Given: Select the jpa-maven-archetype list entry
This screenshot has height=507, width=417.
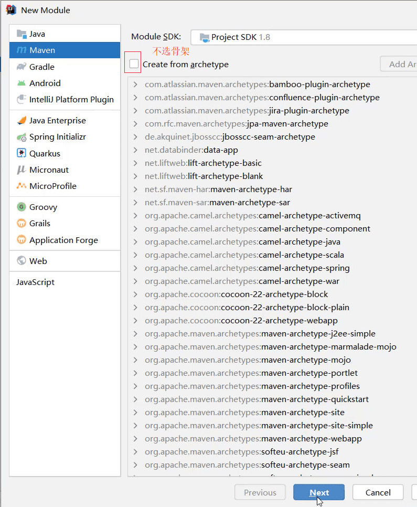Looking at the screenshot, I should 236,124.
